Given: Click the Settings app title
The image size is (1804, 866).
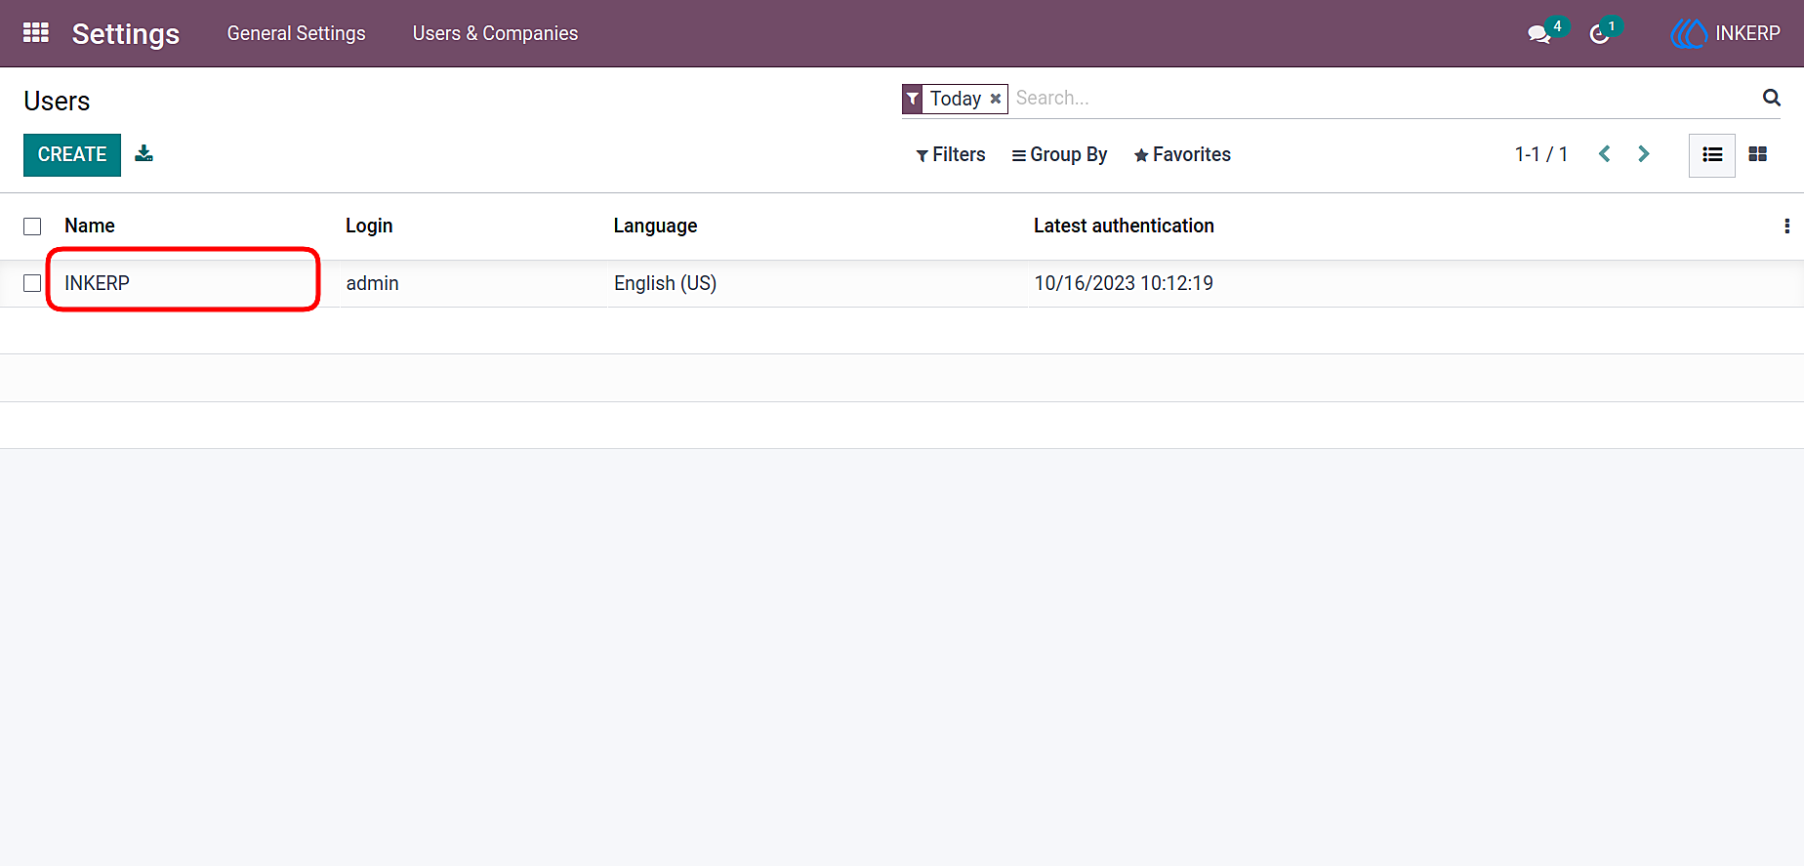Looking at the screenshot, I should pyautogui.click(x=126, y=33).
